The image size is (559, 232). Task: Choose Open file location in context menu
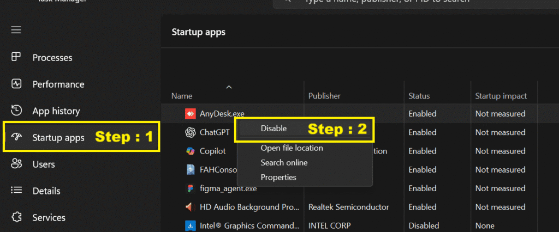(x=292, y=148)
